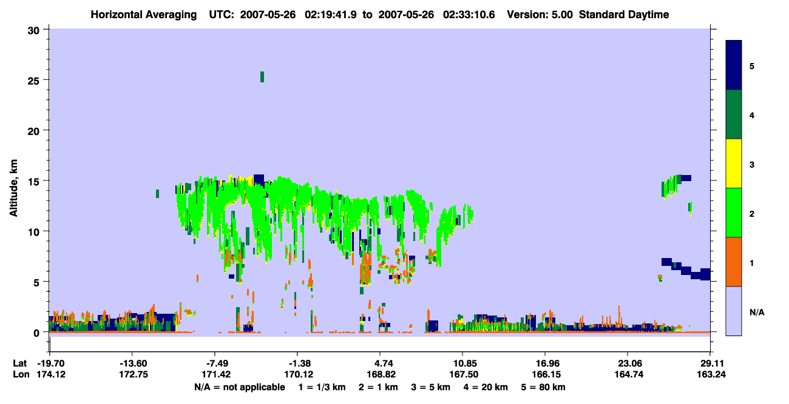Viewport: 789px width, 404px height.
Task: Click the colorbar label '2'
Action: pos(752,213)
